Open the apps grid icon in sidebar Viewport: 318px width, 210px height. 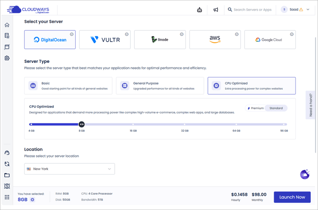pos(7,197)
